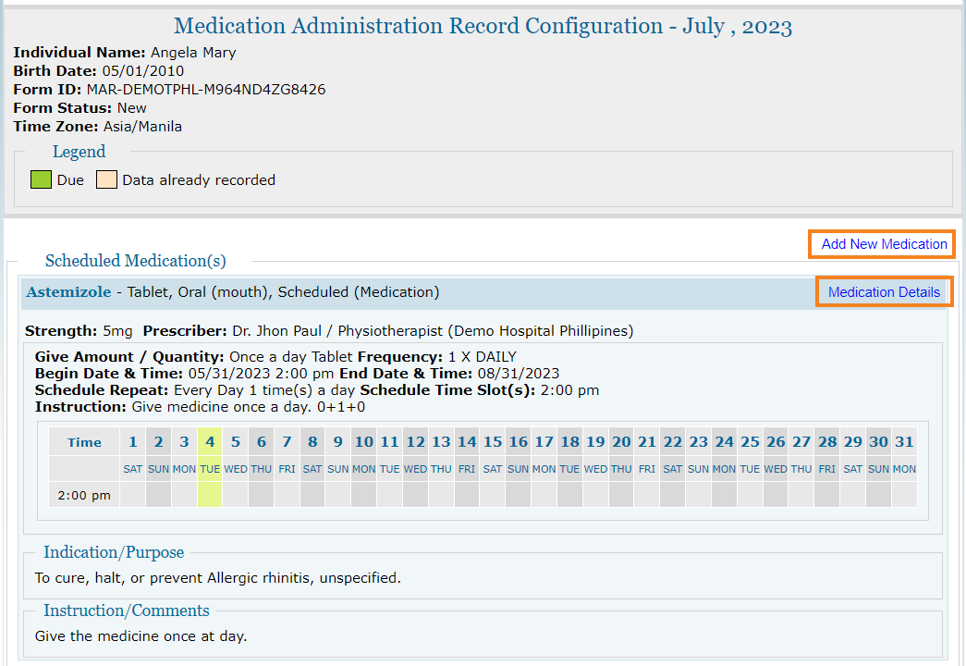
Task: Click the 2:00 pm cell under day 31
Action: (904, 495)
